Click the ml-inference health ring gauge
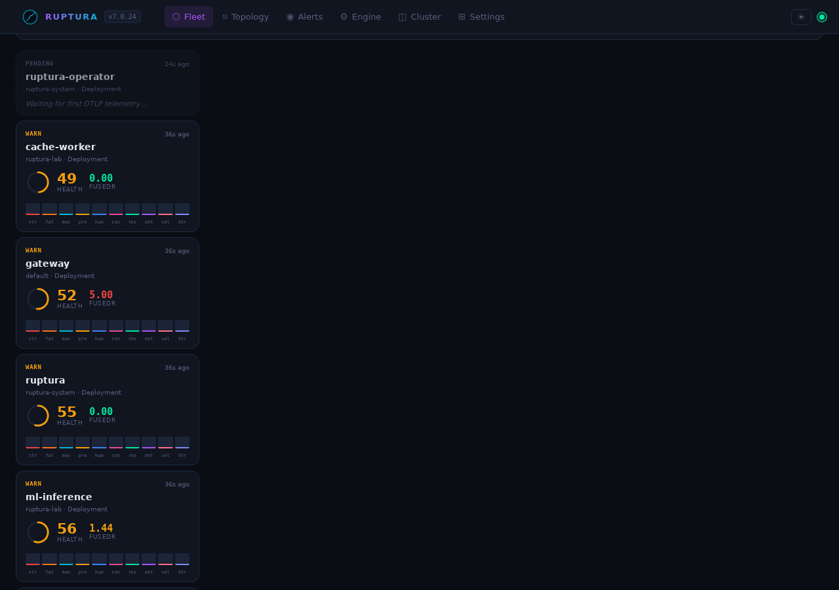Image resolution: width=839 pixels, height=590 pixels. (38, 532)
